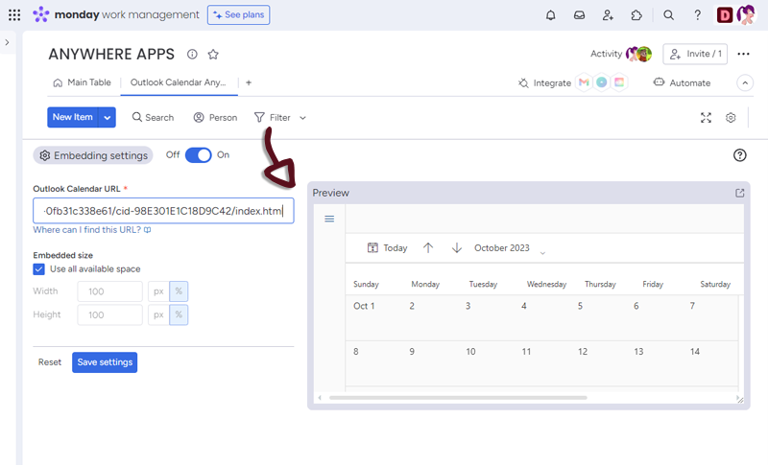This screenshot has width=768, height=465.
Task: Click the Save settings button
Action: (x=105, y=362)
